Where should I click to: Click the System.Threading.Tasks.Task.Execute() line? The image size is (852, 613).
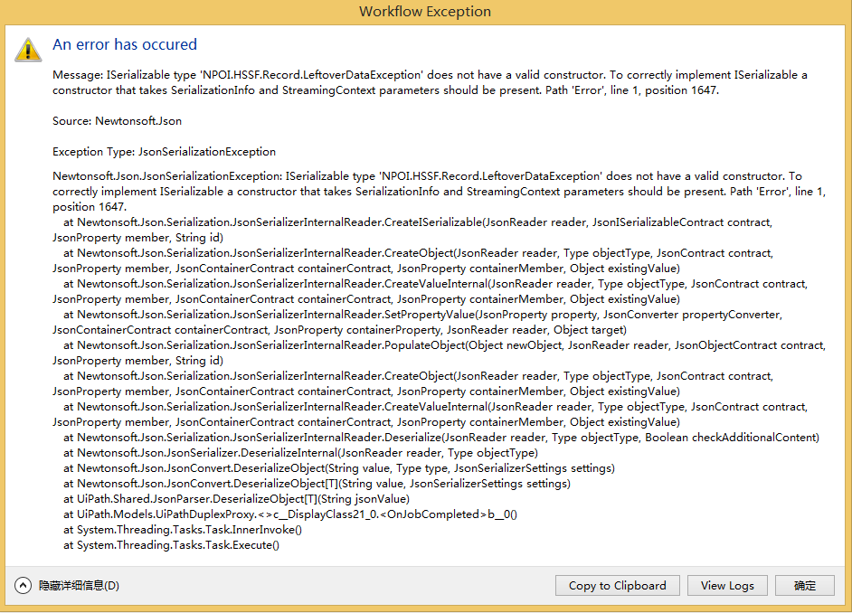tap(171, 545)
